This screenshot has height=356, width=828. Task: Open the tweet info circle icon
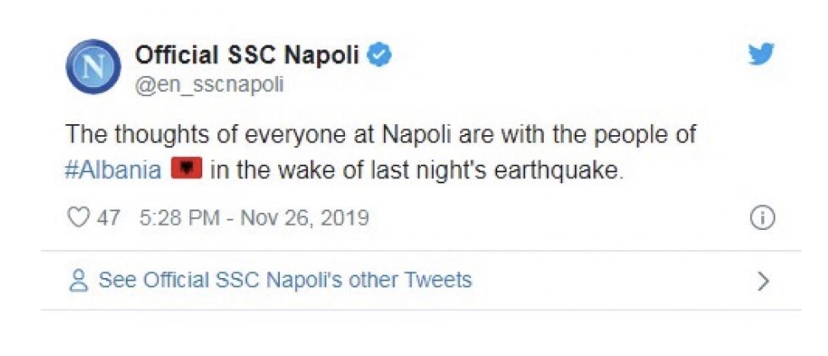763,218
